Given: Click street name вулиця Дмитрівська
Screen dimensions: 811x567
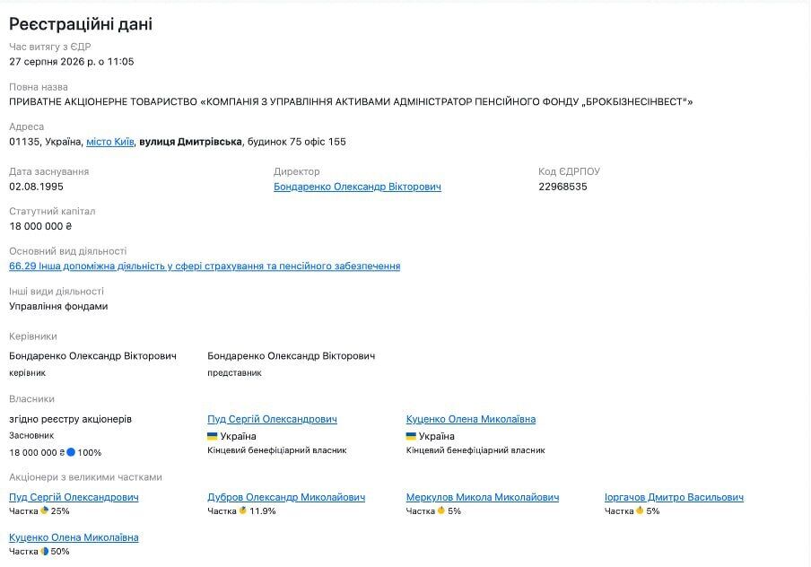Looking at the screenshot, I should [x=190, y=142].
